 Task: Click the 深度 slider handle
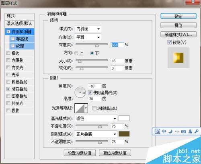tap(97, 45)
